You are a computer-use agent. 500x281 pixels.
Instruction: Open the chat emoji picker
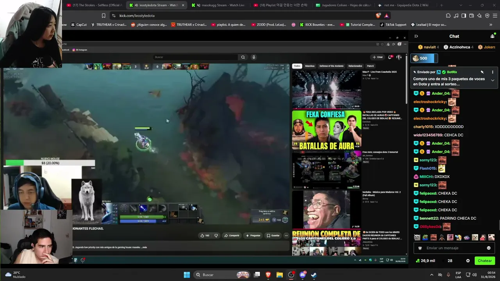pyautogui.click(x=489, y=248)
